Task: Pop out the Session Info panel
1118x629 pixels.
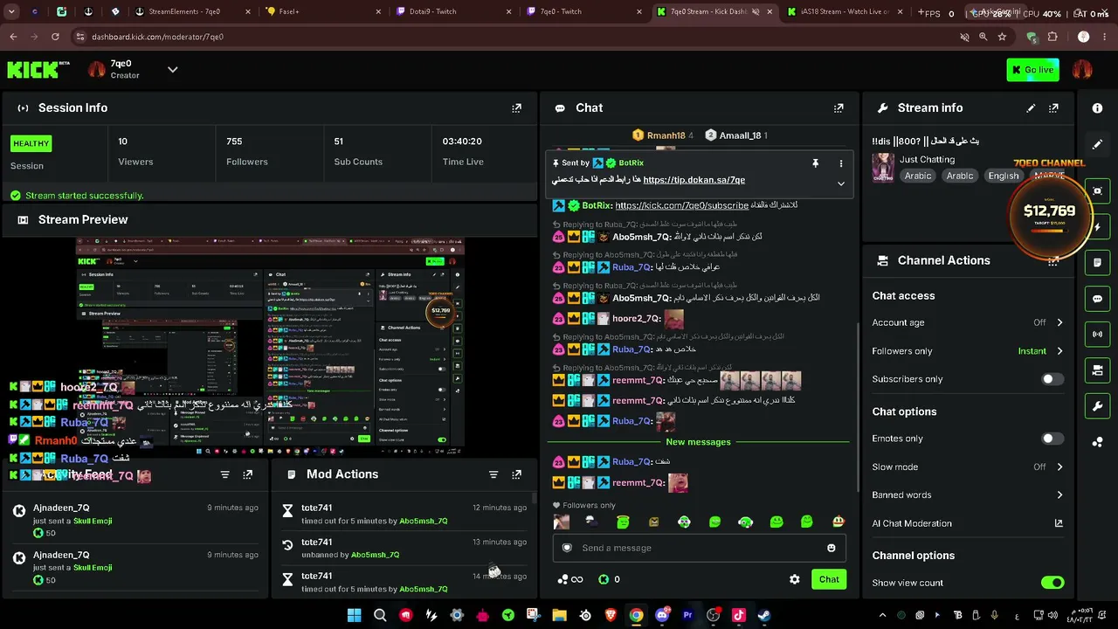Action: point(516,108)
